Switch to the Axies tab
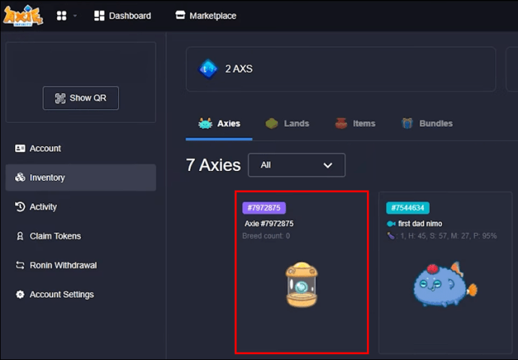The height and width of the screenshot is (360, 518). 219,124
